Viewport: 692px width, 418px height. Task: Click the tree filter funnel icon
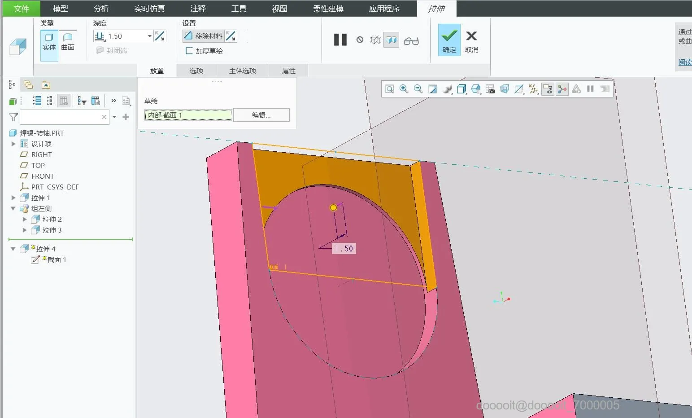(x=13, y=117)
